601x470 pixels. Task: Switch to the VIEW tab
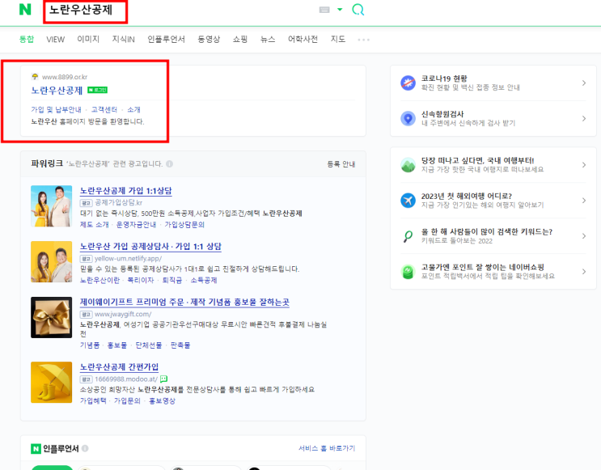pos(56,39)
